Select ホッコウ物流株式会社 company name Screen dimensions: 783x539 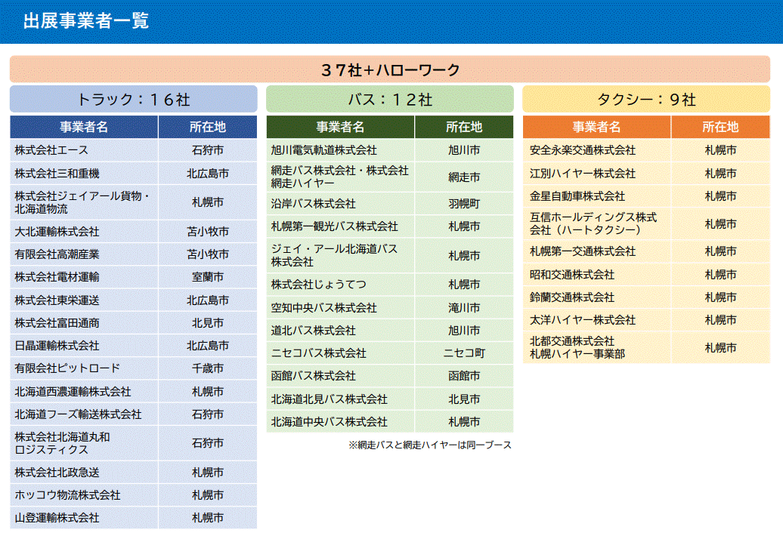[x=67, y=495]
